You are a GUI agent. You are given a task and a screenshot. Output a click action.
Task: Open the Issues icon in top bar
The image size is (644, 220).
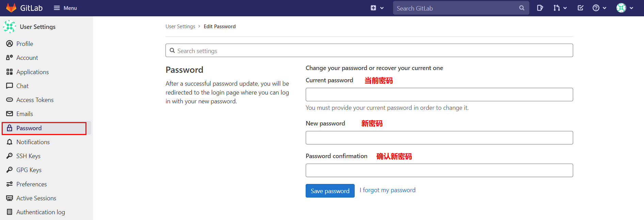click(540, 8)
